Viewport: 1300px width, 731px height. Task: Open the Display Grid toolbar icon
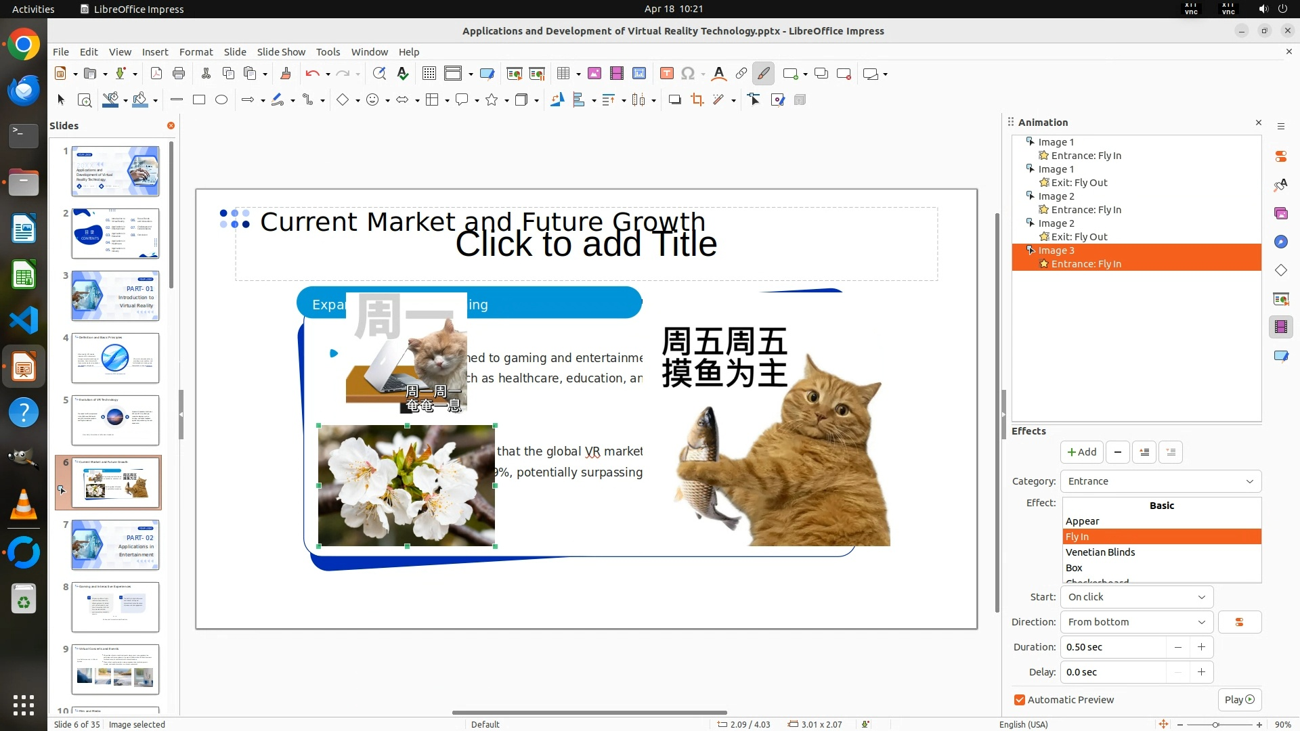click(429, 74)
